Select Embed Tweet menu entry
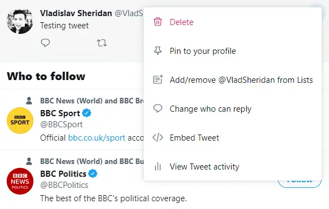Image resolution: width=329 pixels, height=209 pixels. (x=233, y=138)
